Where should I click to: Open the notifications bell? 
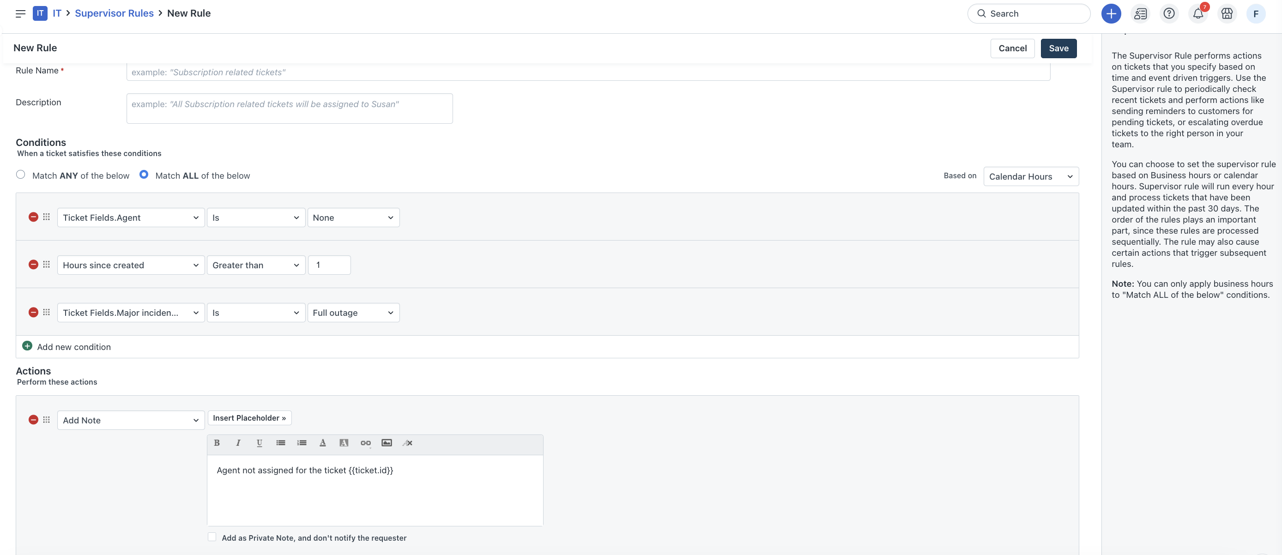coord(1198,13)
